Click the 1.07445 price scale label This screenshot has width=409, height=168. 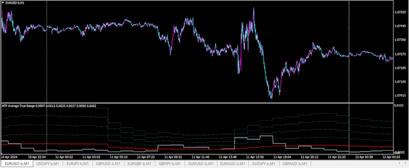[x=401, y=26]
